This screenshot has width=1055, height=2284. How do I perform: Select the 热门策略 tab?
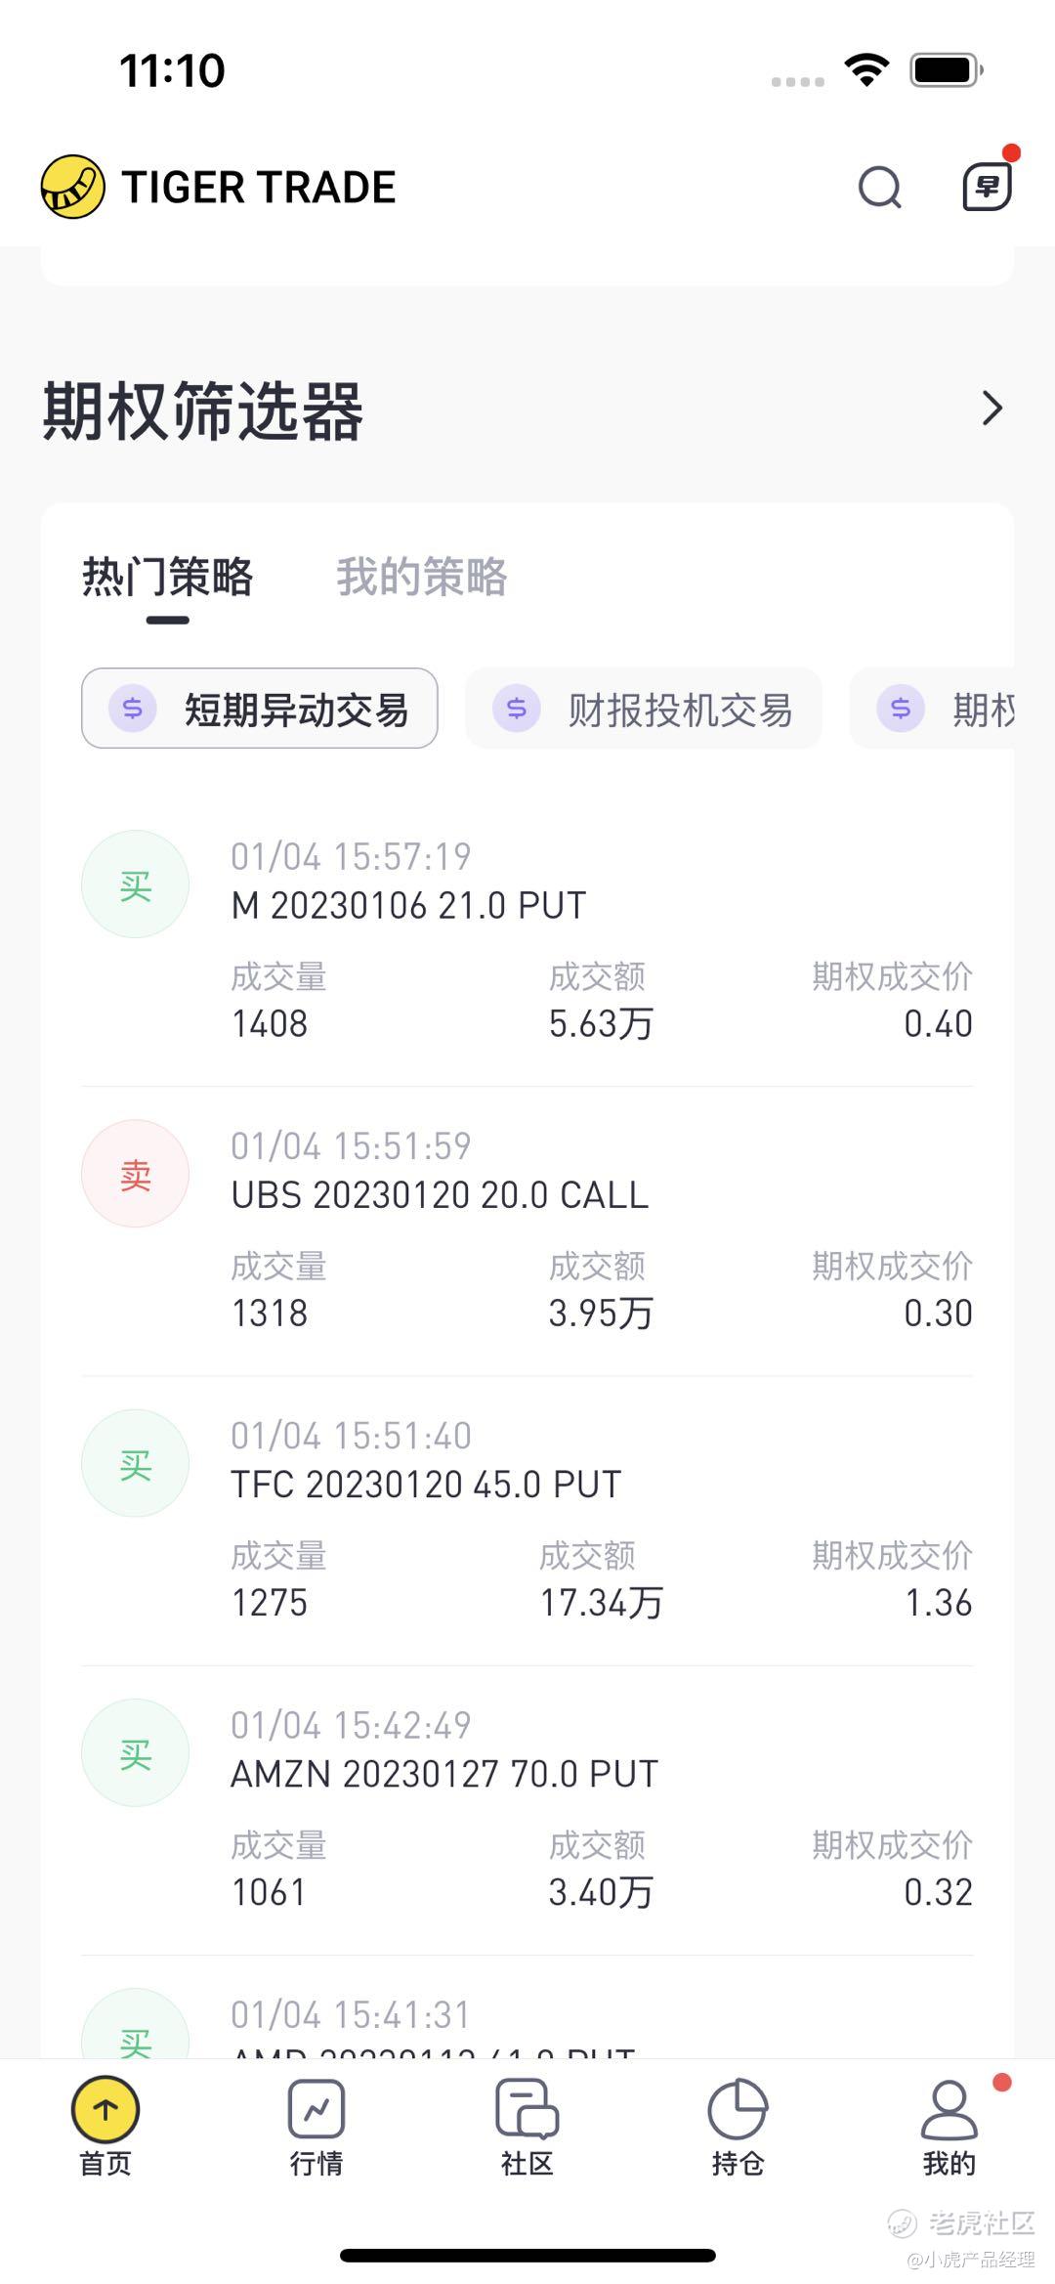[x=167, y=577]
